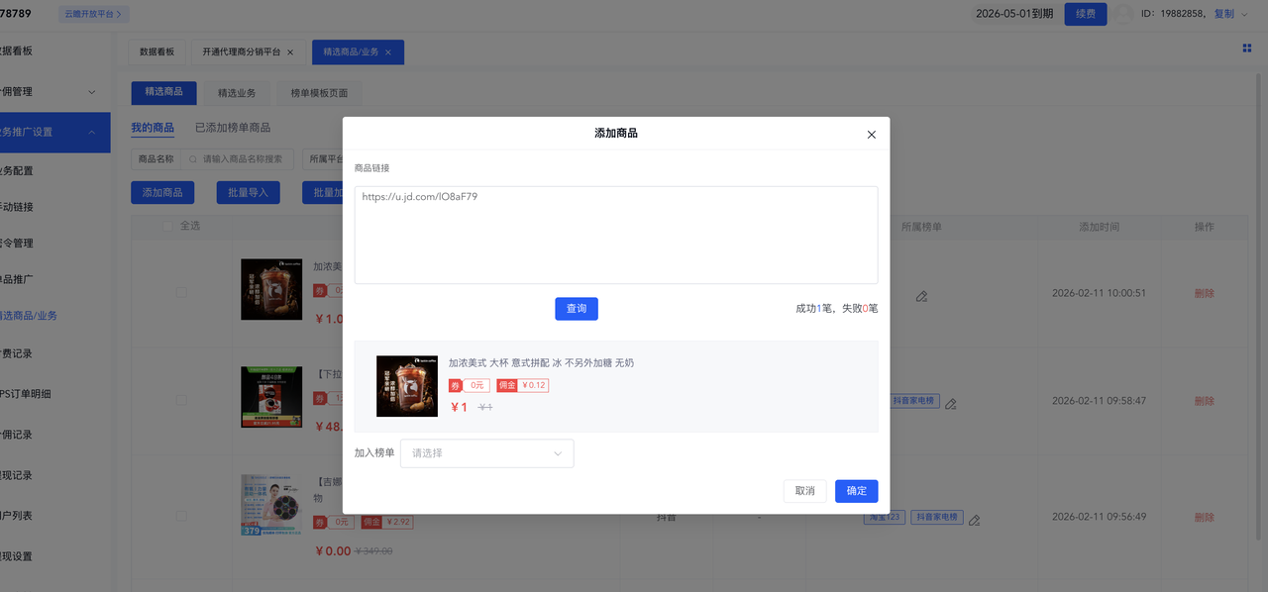Click the edit pencil in the 10:00:51 row
1268x592 pixels.
(x=921, y=296)
